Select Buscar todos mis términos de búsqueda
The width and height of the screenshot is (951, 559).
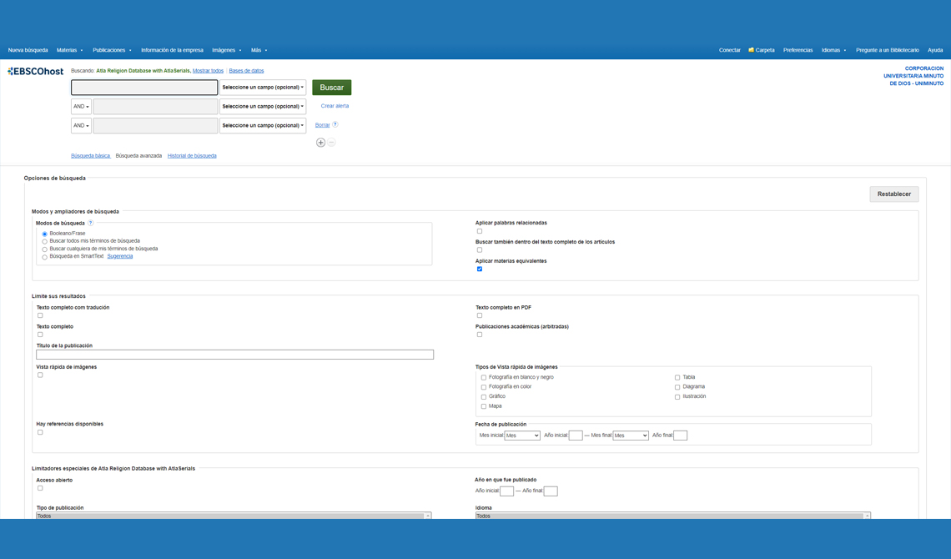click(x=44, y=241)
